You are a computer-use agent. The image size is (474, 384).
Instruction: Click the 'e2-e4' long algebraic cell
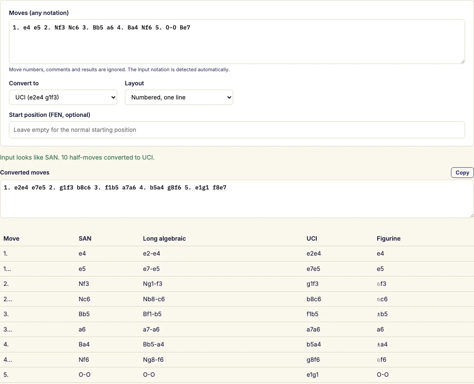pos(151,253)
